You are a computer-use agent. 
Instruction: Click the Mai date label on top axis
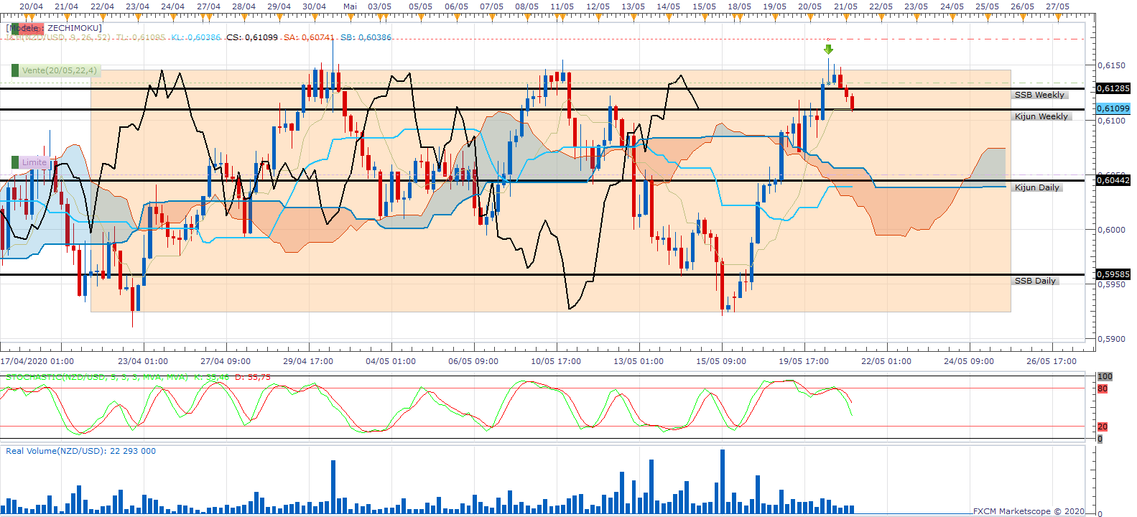coord(350,6)
